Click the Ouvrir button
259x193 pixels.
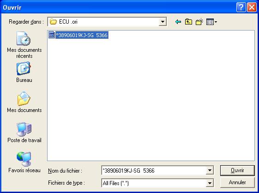(237, 170)
